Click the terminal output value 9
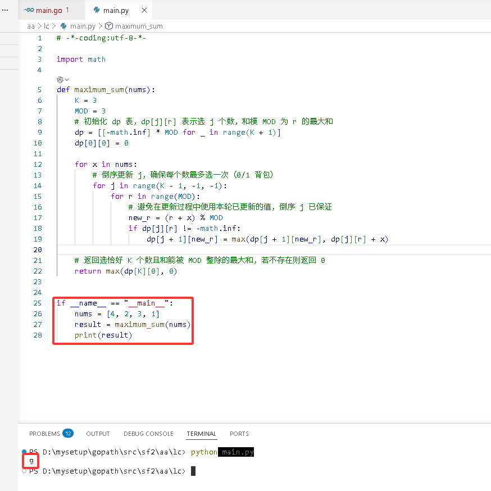The image size is (491, 491). pyautogui.click(x=31, y=461)
